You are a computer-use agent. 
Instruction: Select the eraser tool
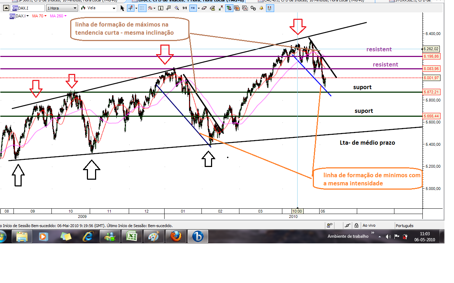pyautogui.click(x=204, y=8)
